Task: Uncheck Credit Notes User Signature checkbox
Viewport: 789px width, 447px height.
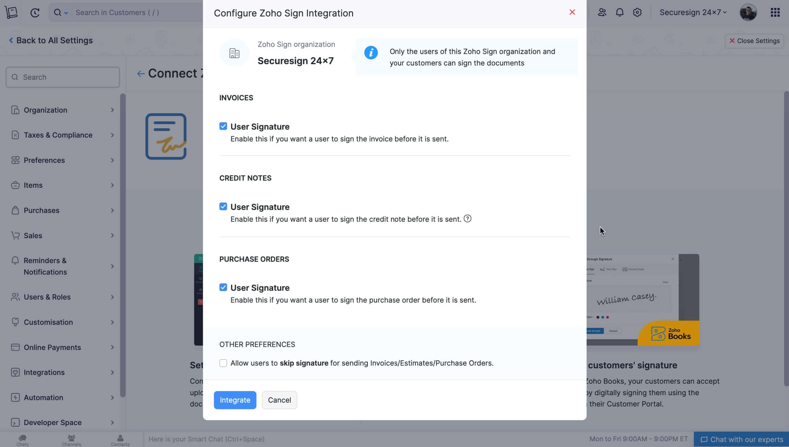Action: pyautogui.click(x=223, y=206)
